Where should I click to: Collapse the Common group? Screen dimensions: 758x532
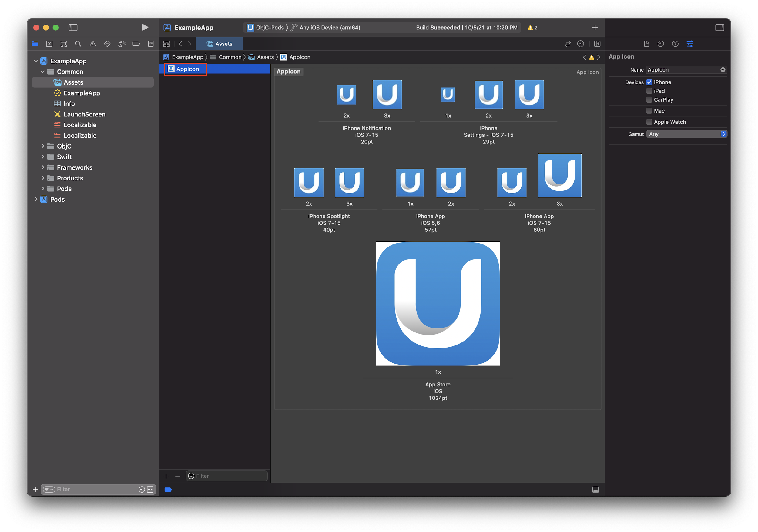click(x=42, y=72)
